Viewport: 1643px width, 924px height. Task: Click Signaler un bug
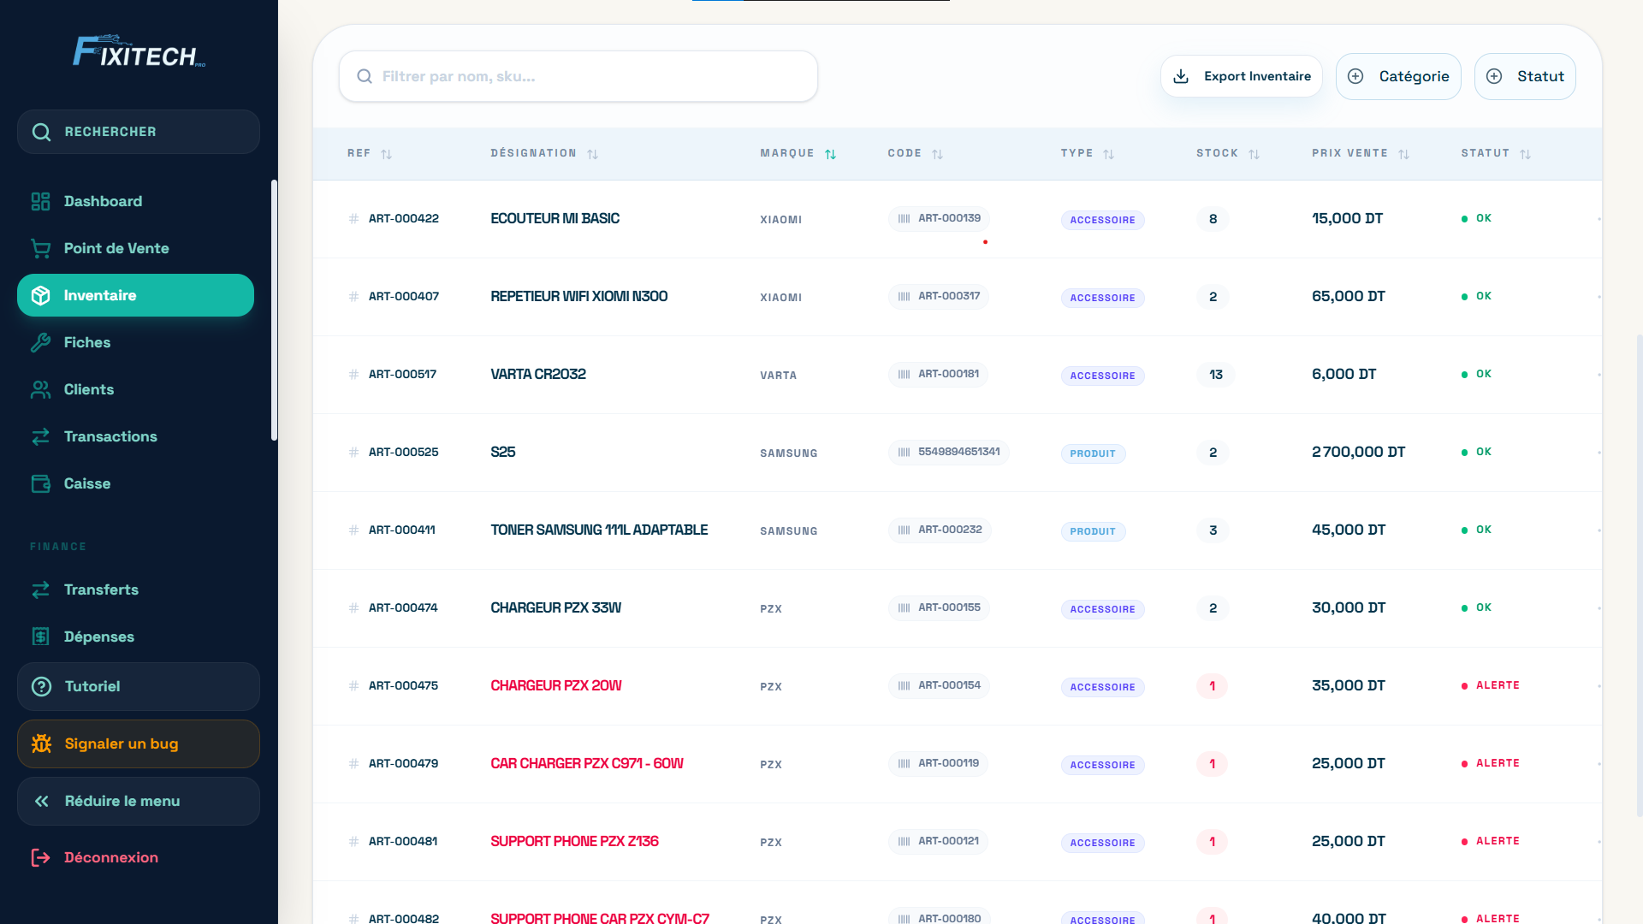click(139, 743)
